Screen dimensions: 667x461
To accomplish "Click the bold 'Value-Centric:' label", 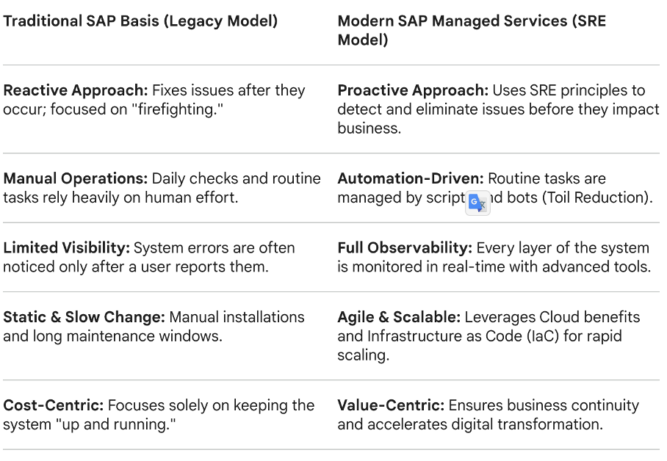I will point(391,405).
